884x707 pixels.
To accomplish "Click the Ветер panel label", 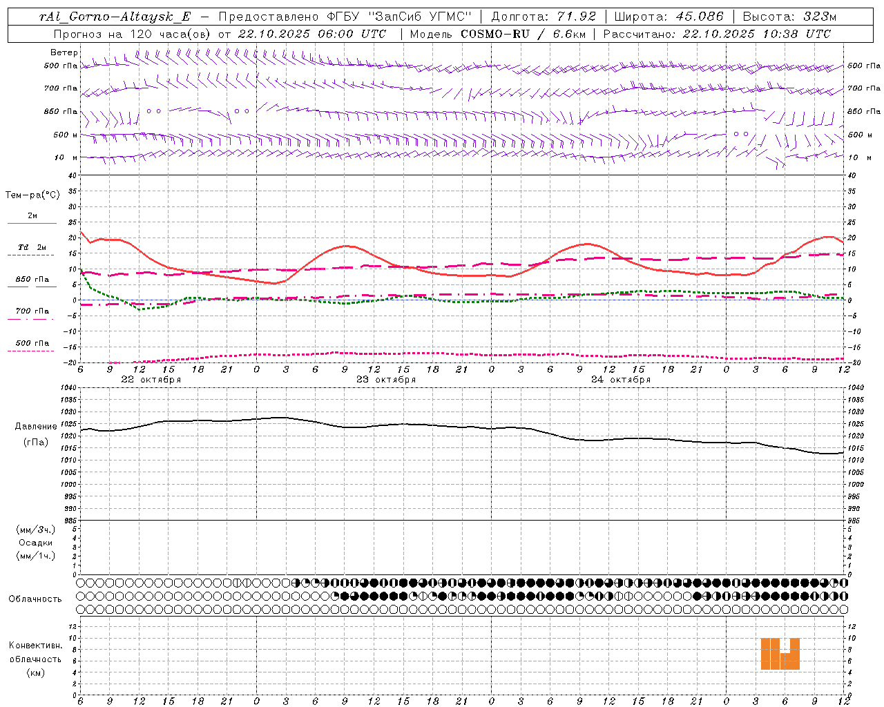I will coord(64,52).
